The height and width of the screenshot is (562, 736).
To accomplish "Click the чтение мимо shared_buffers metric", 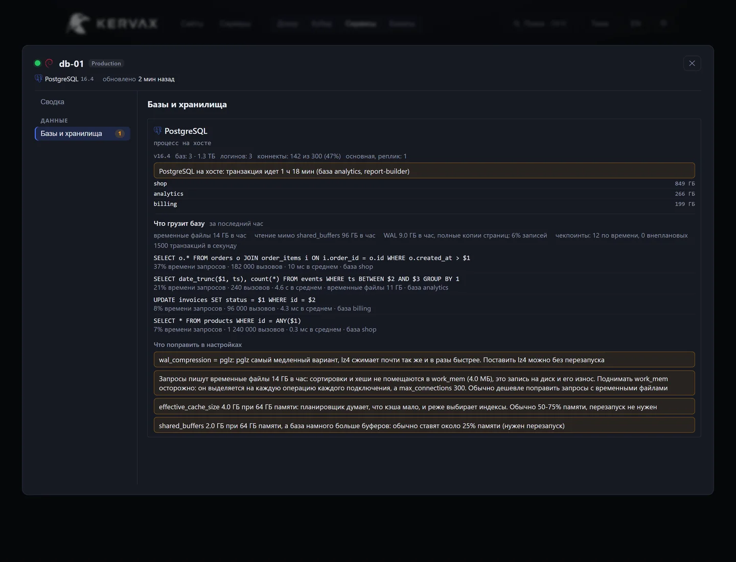I will click(315, 236).
